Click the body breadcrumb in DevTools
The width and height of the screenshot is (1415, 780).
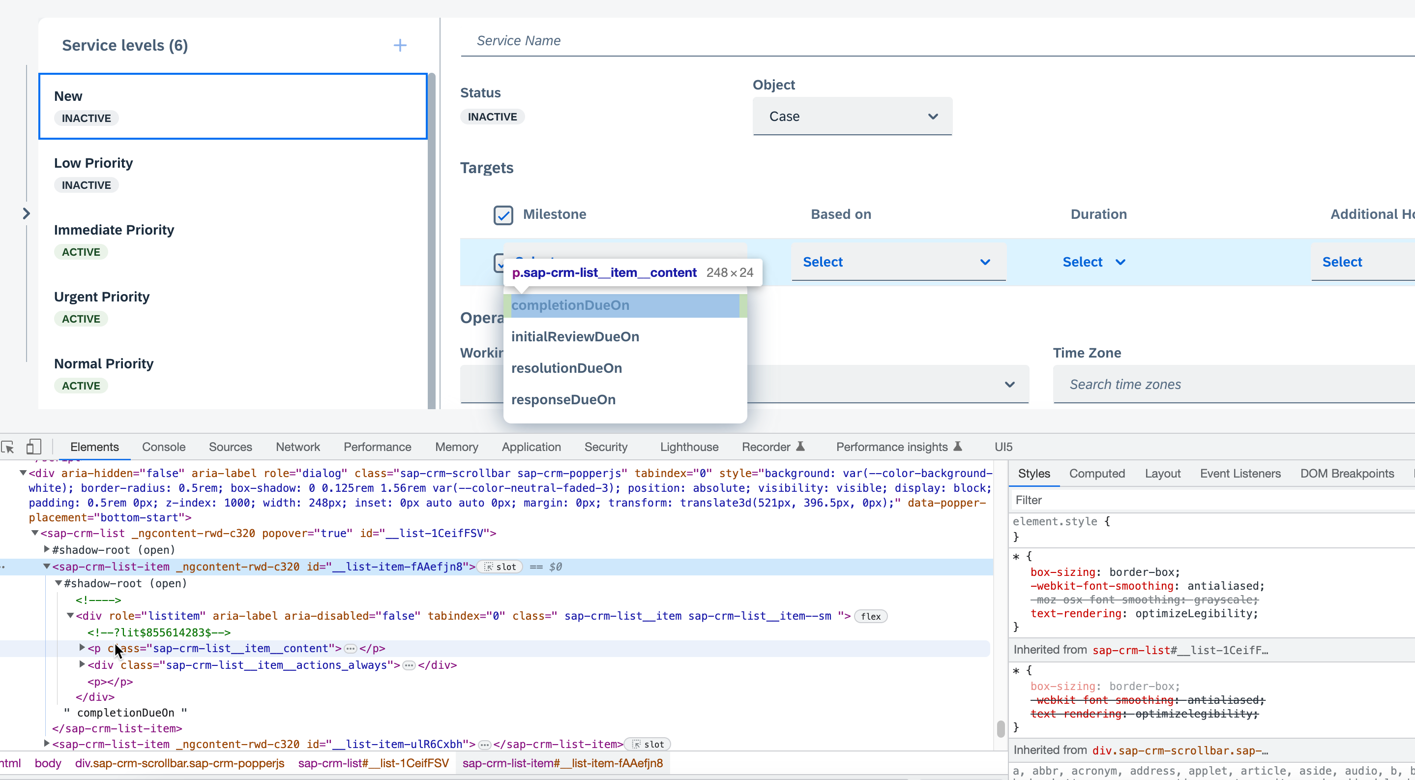(x=48, y=763)
